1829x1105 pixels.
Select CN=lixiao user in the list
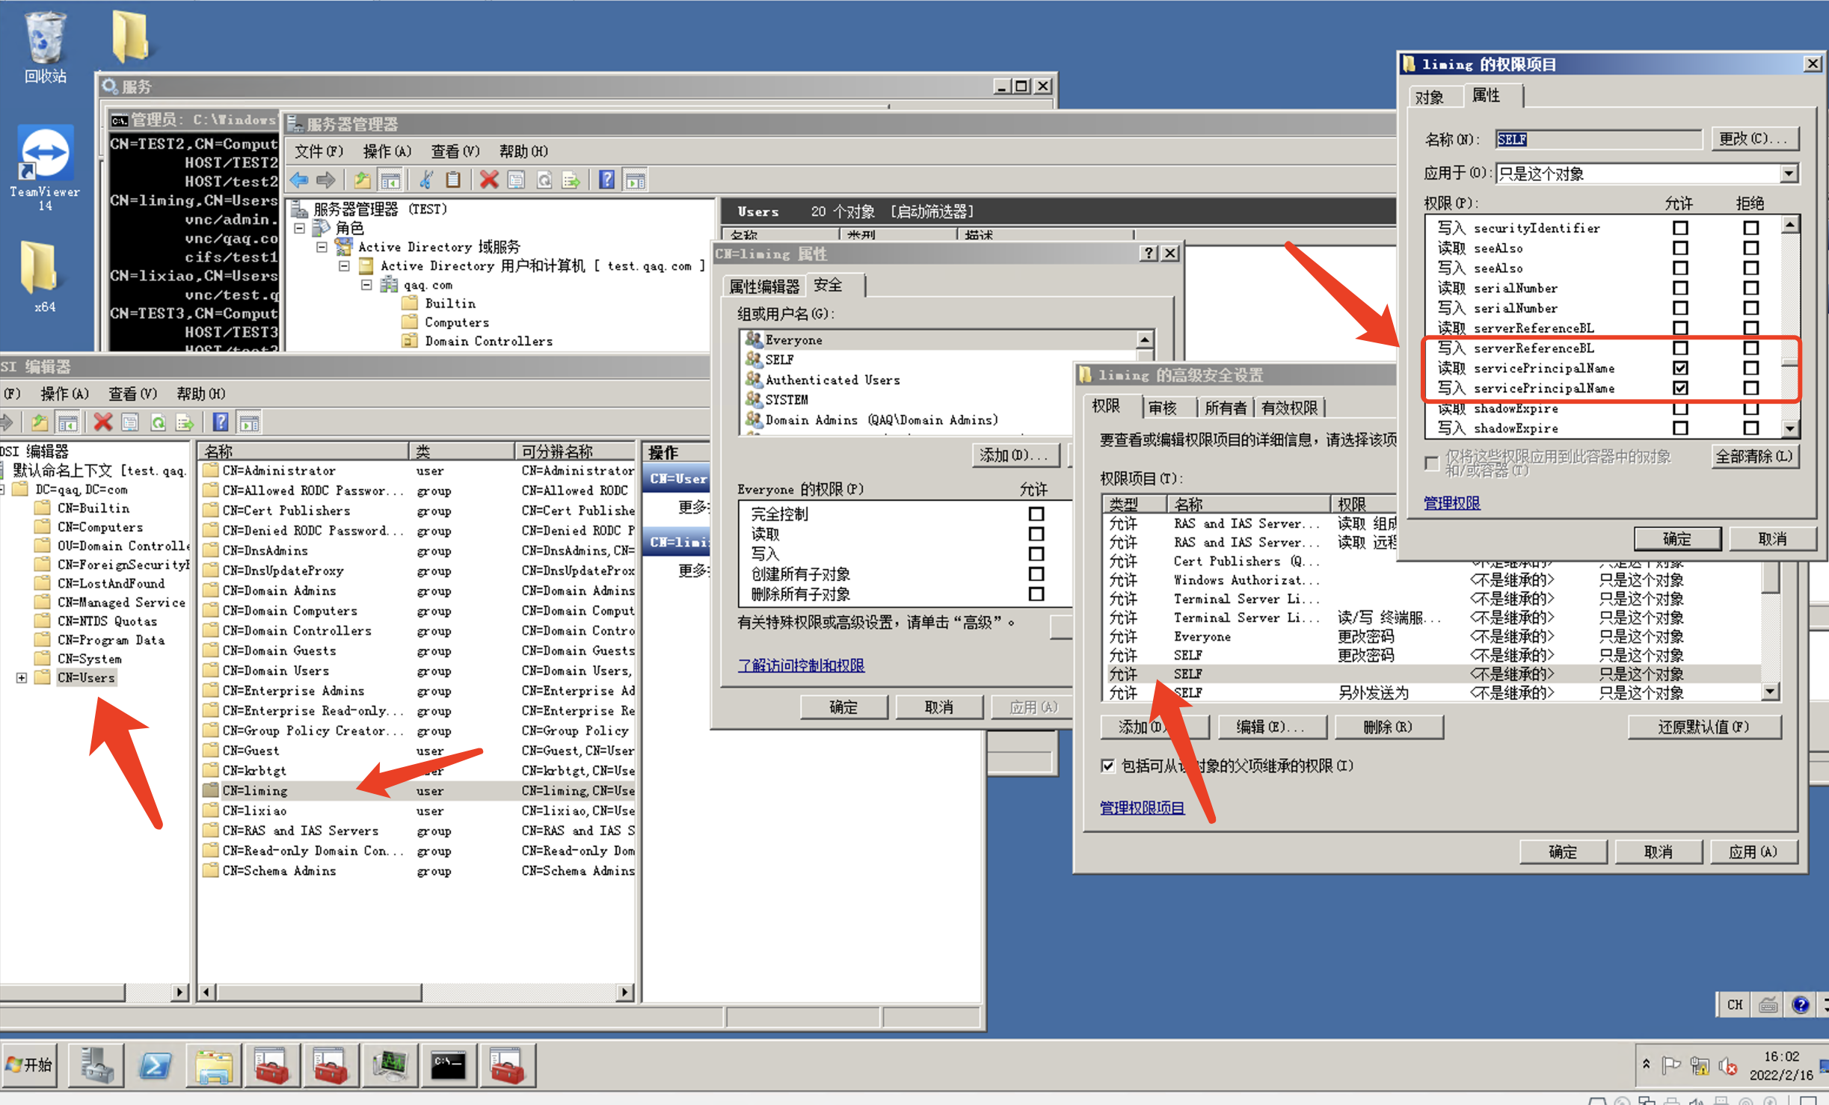254,810
